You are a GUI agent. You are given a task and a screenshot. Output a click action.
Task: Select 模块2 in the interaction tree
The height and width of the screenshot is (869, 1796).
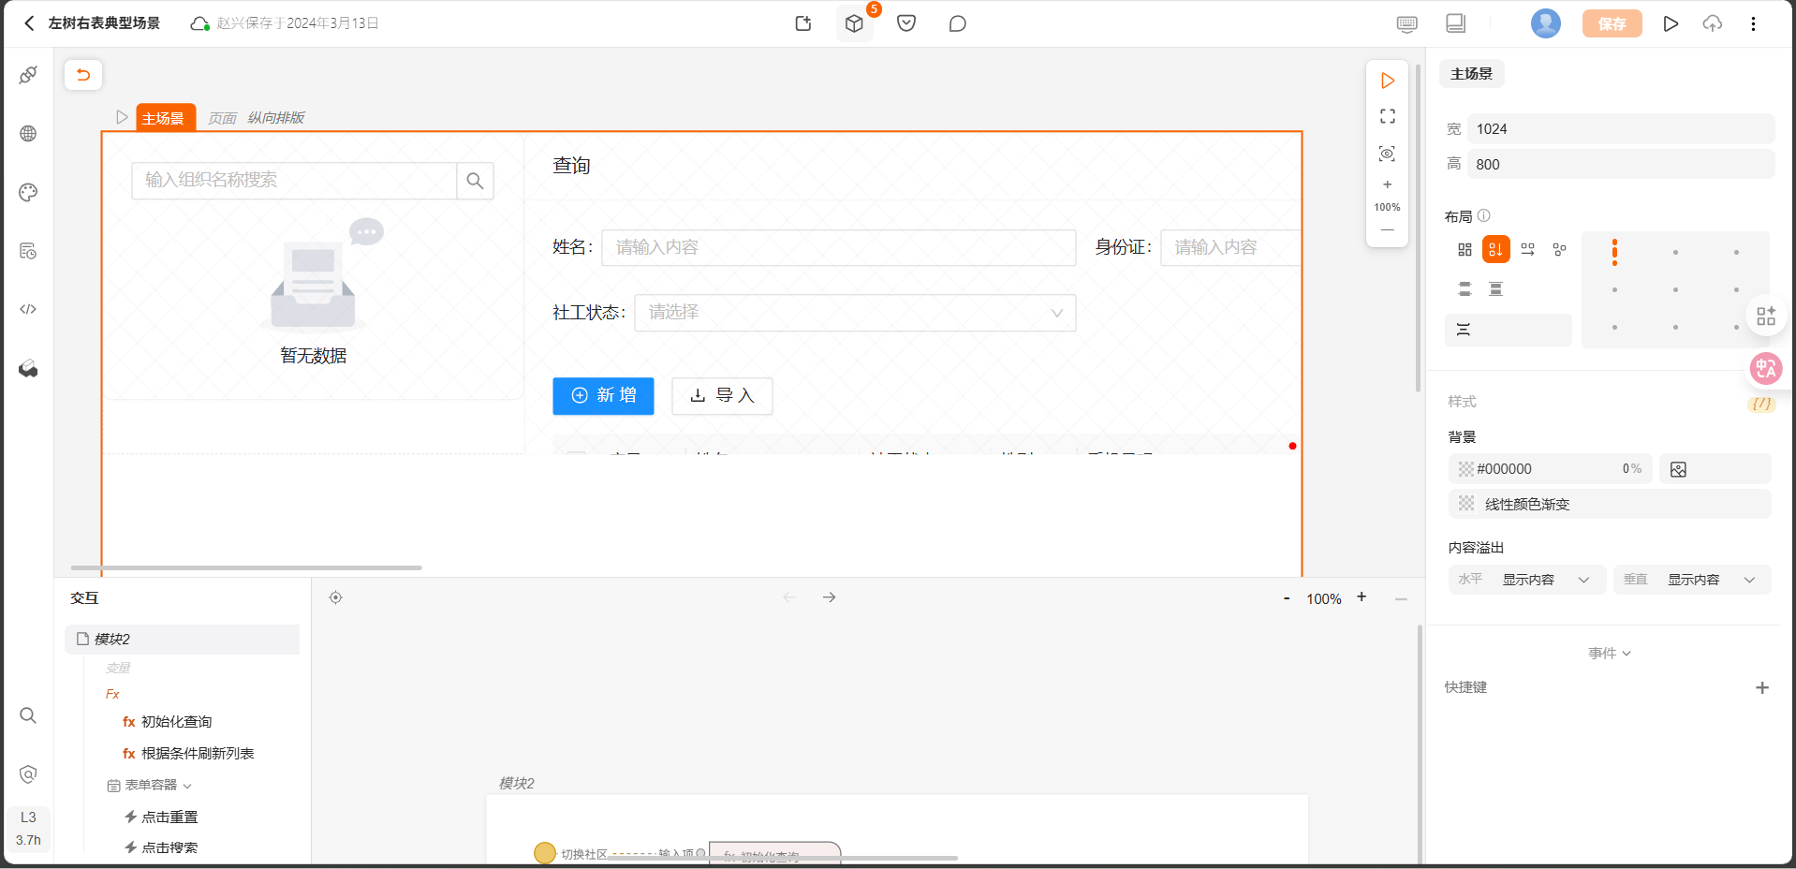tap(183, 640)
